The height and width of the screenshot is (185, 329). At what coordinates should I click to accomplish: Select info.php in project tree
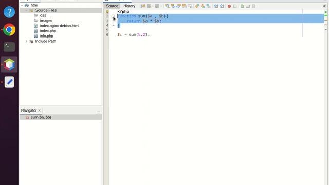coord(47,36)
